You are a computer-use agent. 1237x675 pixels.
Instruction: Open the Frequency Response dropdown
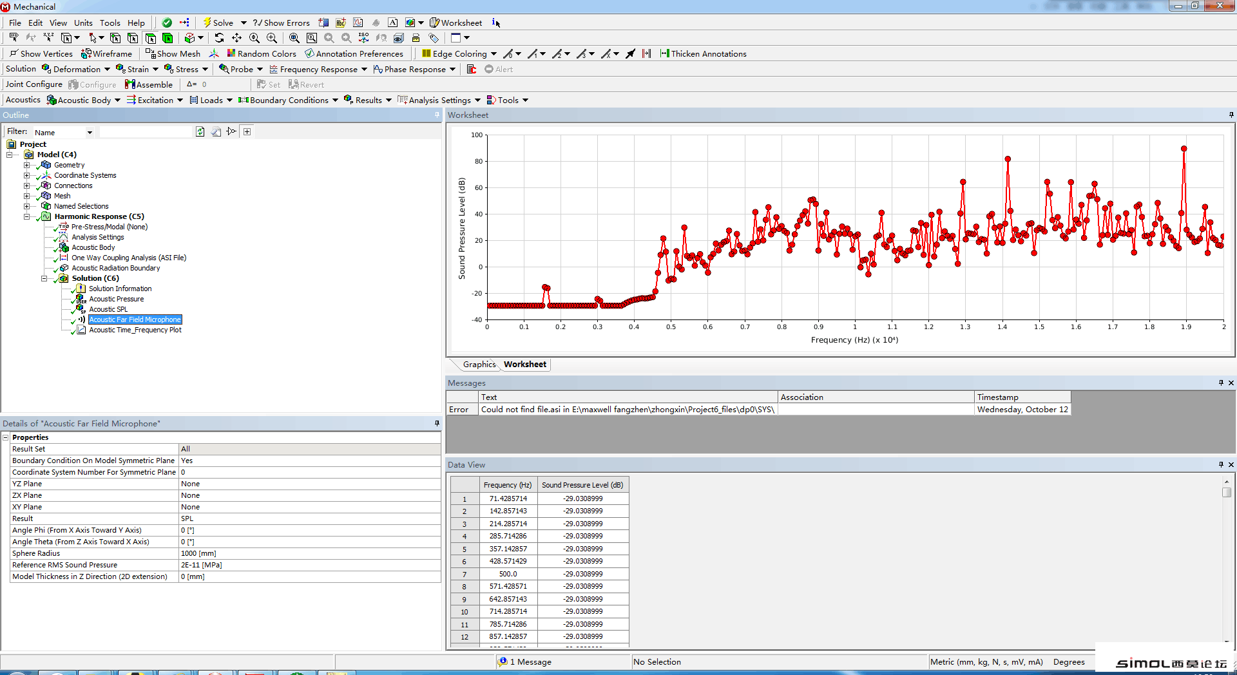coord(318,69)
